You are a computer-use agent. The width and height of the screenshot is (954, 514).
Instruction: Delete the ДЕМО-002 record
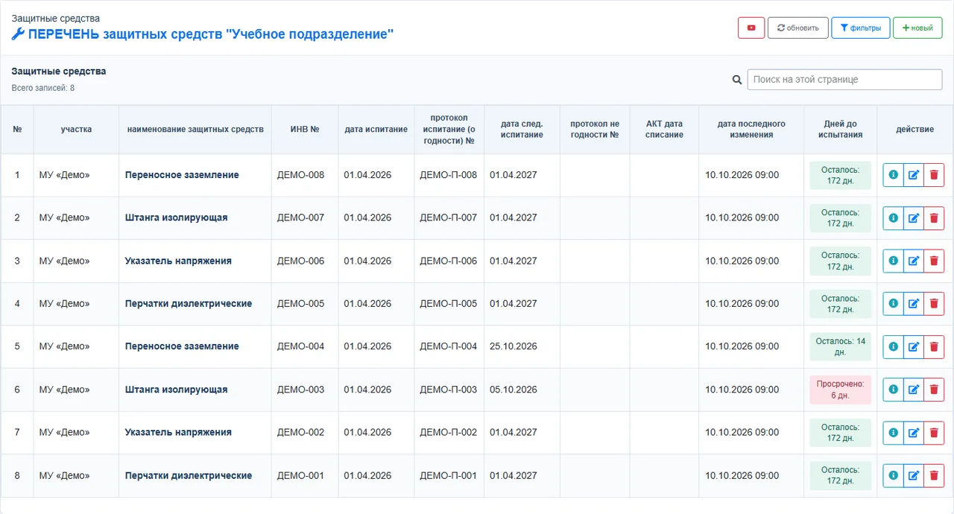click(934, 432)
